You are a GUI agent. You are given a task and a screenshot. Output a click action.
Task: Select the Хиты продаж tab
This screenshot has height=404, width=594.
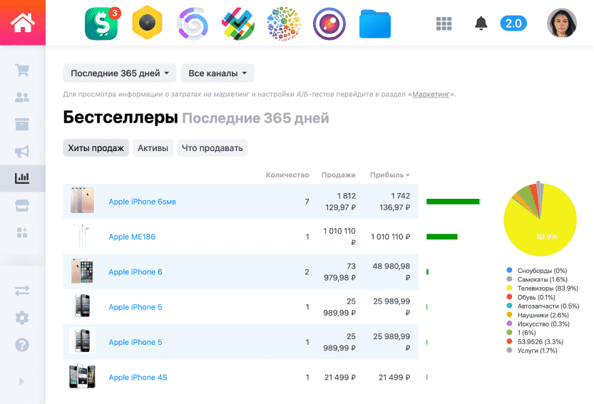pos(96,148)
